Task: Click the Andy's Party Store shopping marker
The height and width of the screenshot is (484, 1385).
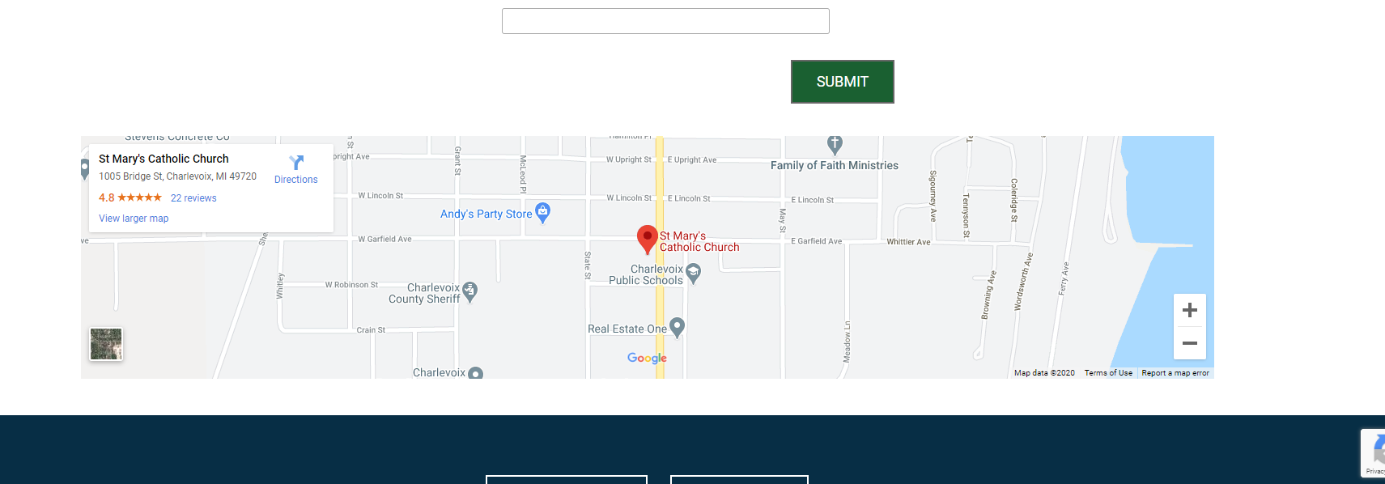Action: [543, 212]
